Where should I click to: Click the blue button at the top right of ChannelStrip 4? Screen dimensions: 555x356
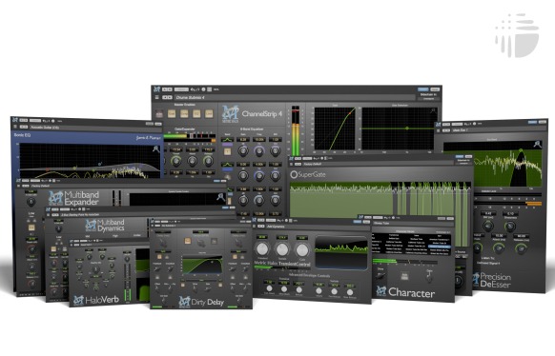point(423,89)
